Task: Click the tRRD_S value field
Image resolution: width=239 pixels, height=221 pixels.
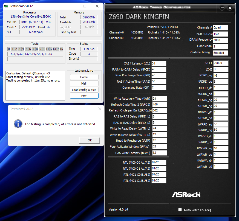Action: tap(160, 123)
